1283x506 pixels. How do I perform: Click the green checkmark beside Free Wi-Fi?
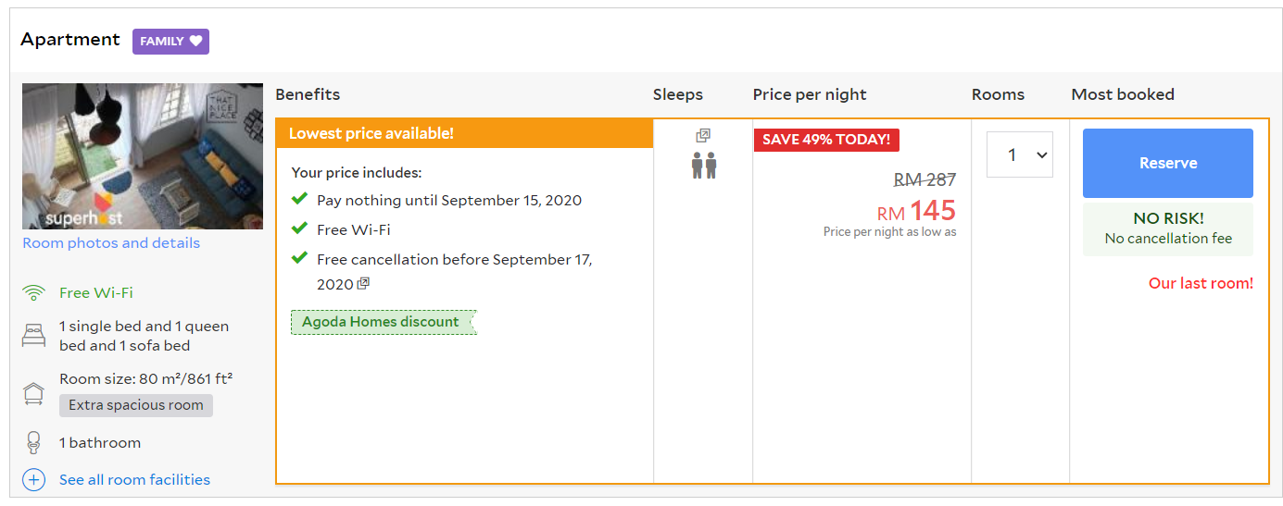point(299,228)
